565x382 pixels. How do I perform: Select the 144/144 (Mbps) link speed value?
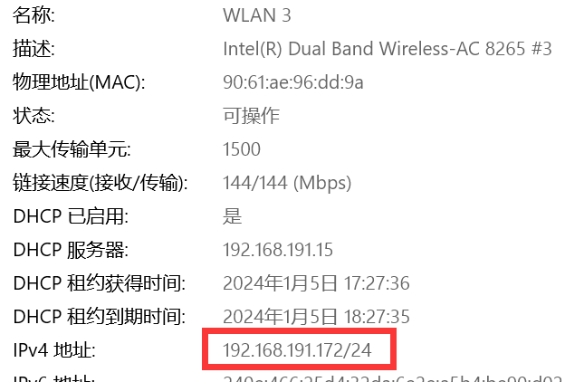286,183
